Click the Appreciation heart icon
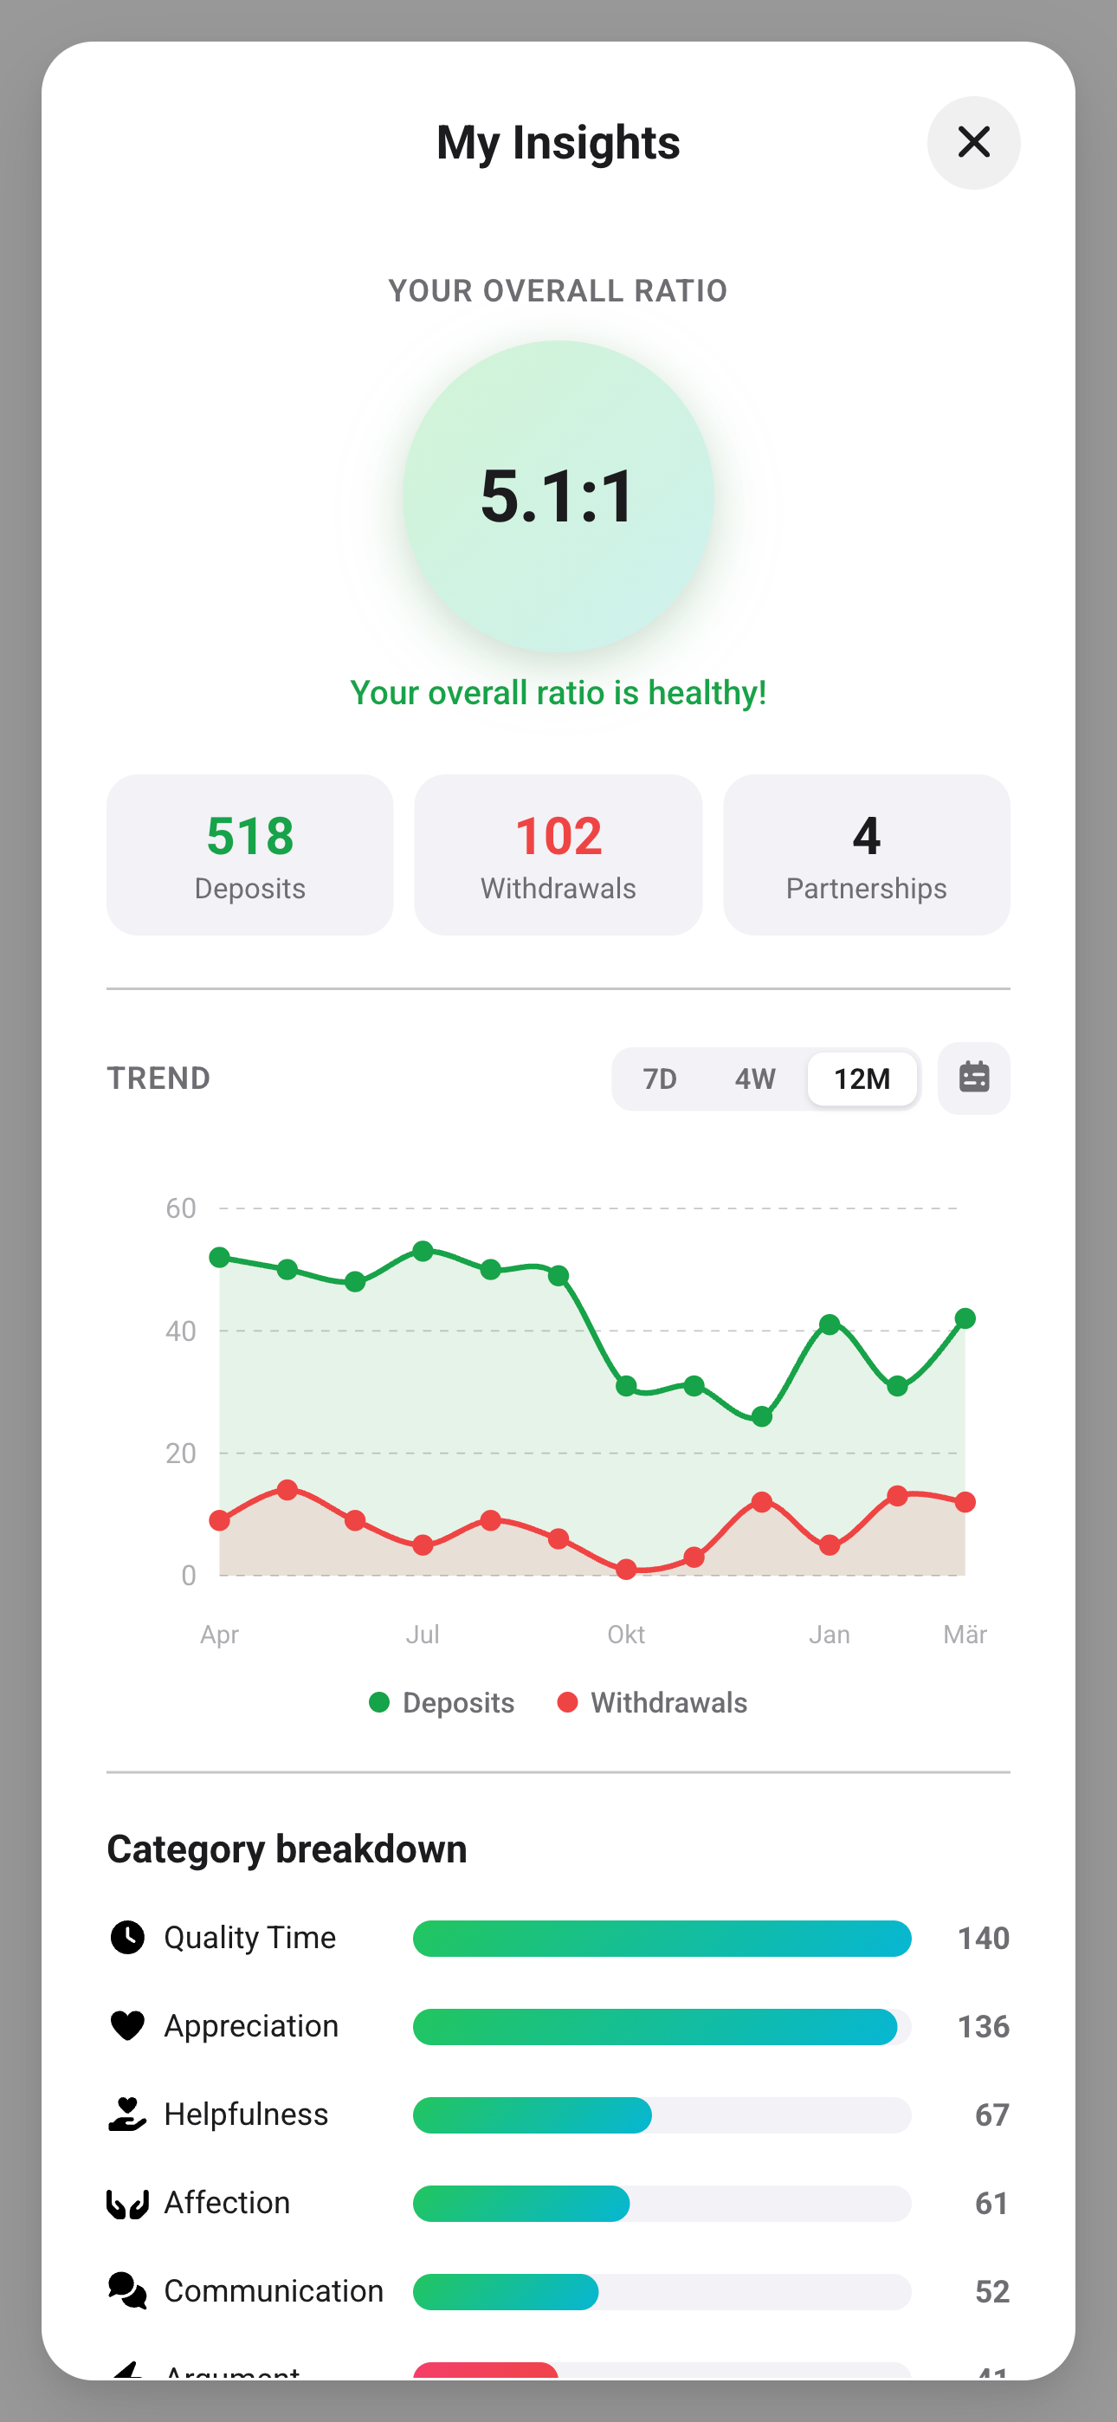The height and width of the screenshot is (2422, 1117). click(127, 2025)
